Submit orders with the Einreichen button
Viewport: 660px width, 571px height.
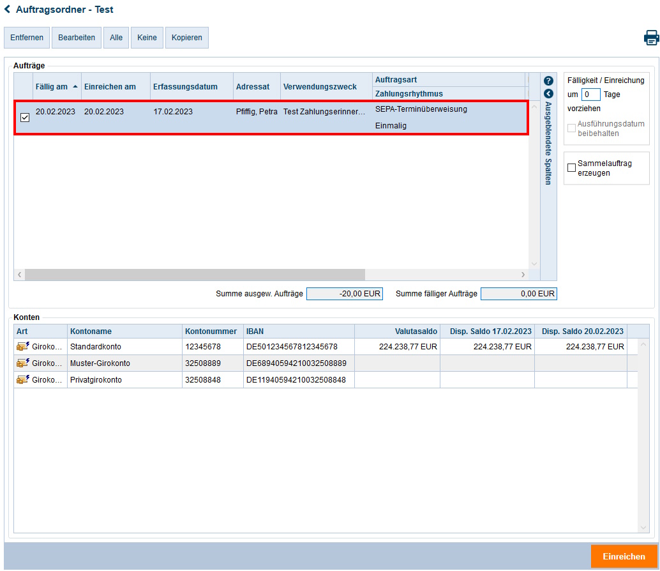[624, 556]
